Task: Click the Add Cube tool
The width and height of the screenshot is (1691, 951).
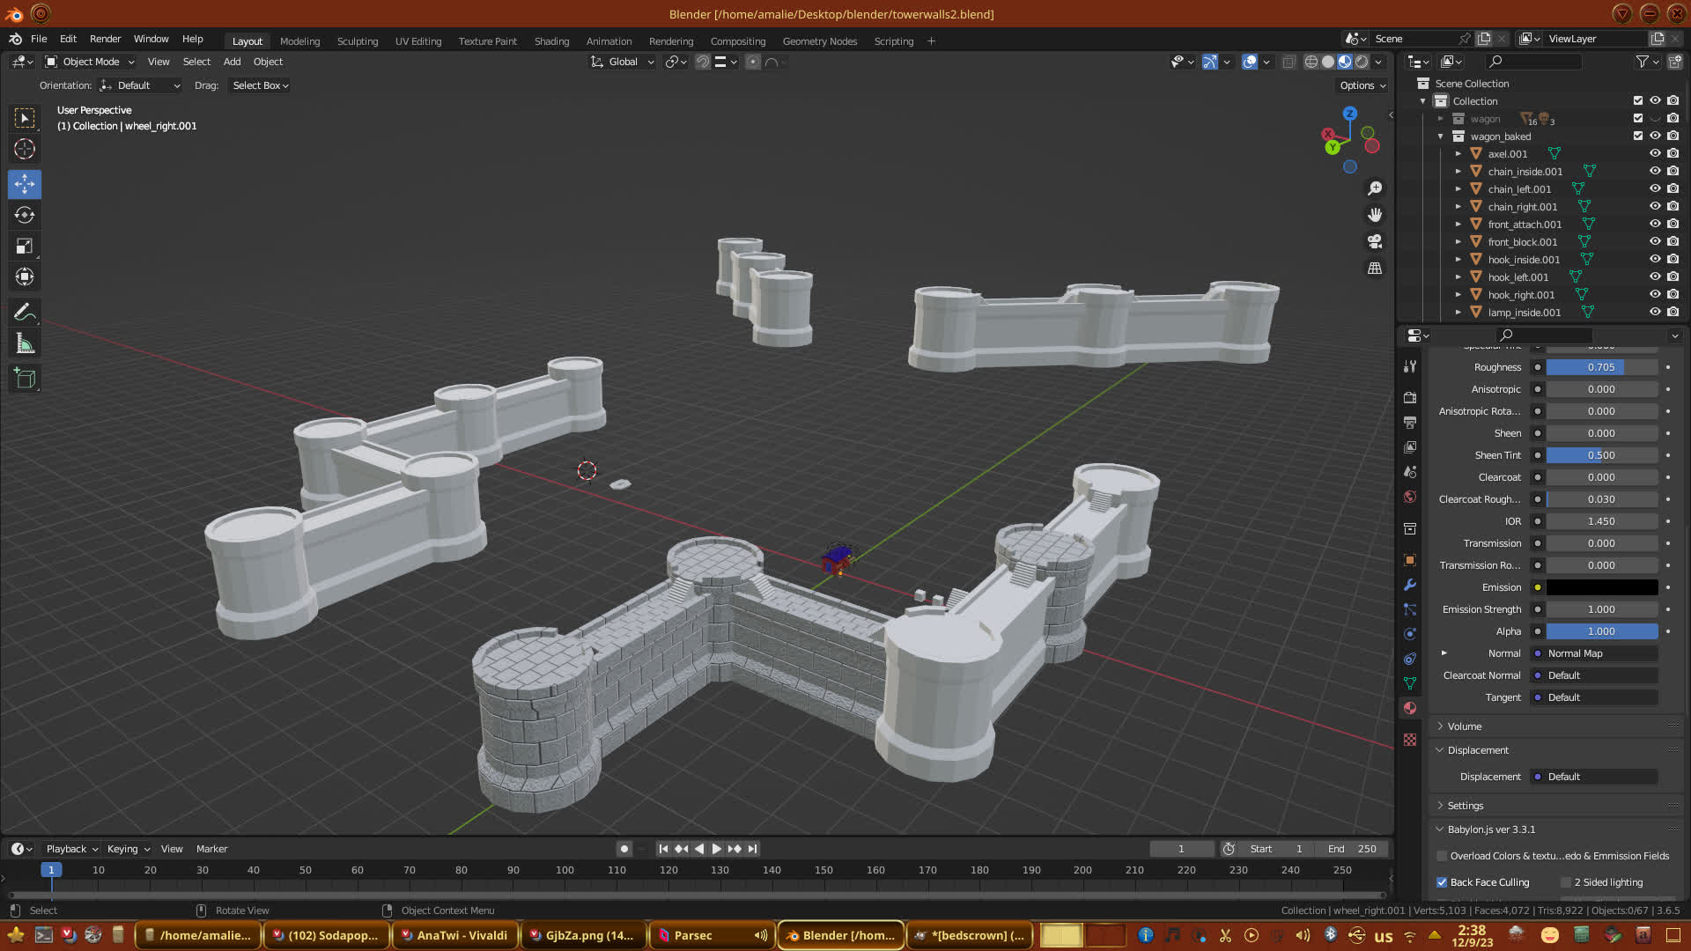Action: click(x=25, y=379)
